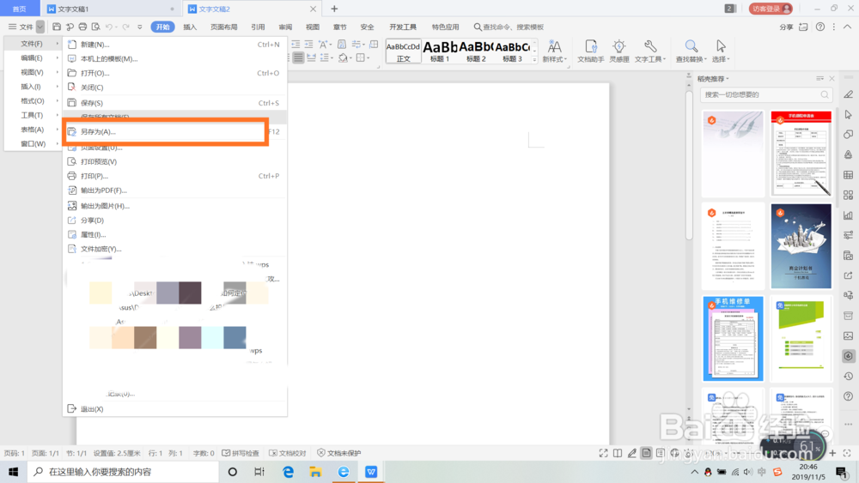859x483 pixels.
Task: Click the chart icon in right sidebar
Action: pyautogui.click(x=848, y=215)
